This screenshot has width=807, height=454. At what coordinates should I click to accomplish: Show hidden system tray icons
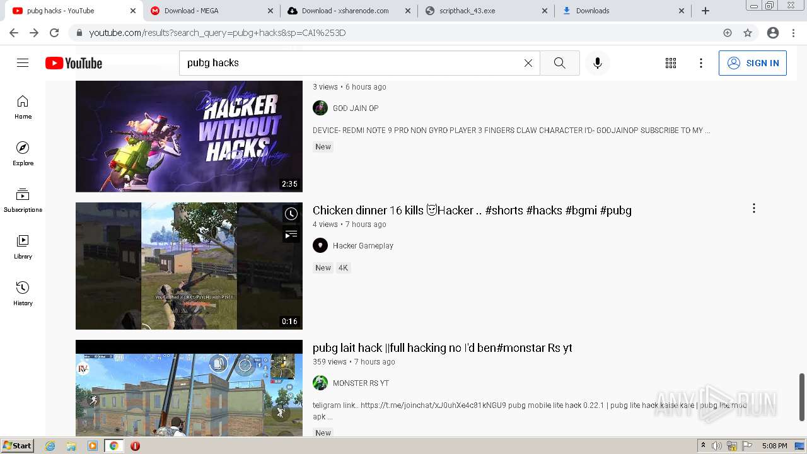click(703, 446)
